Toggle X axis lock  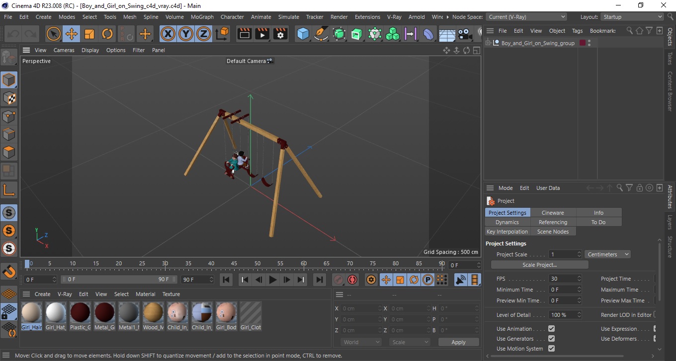click(168, 34)
